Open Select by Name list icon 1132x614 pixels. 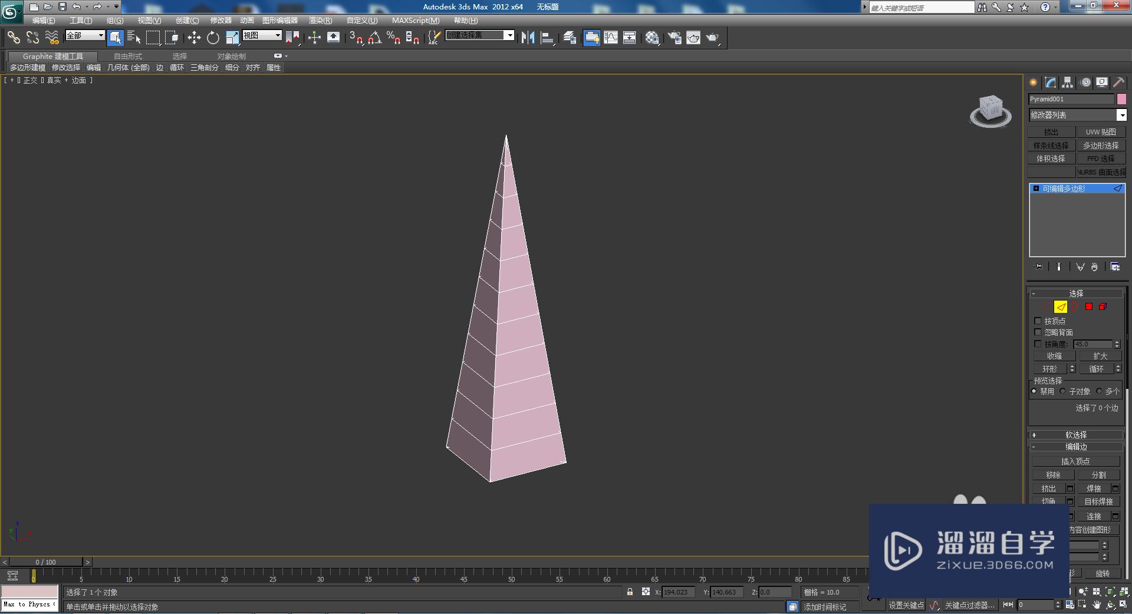[x=134, y=38]
